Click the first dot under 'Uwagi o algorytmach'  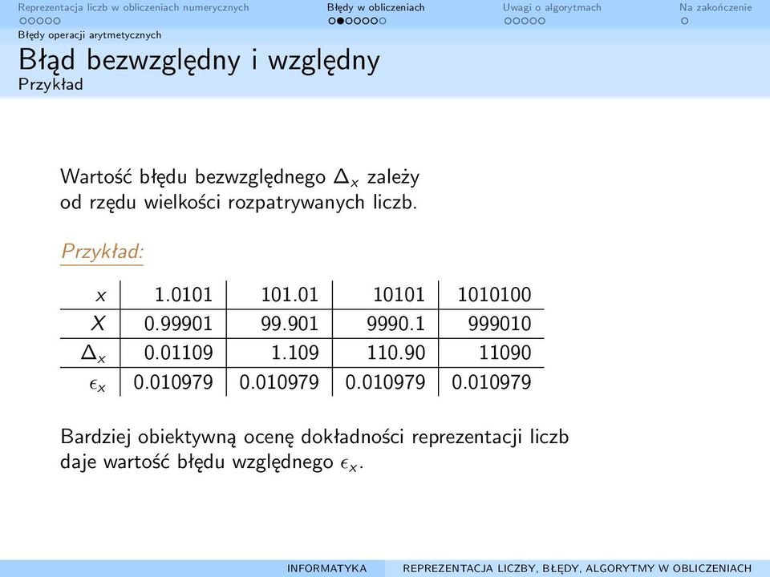coord(509,21)
